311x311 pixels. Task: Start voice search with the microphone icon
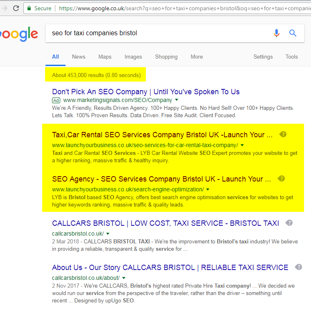coord(277,33)
